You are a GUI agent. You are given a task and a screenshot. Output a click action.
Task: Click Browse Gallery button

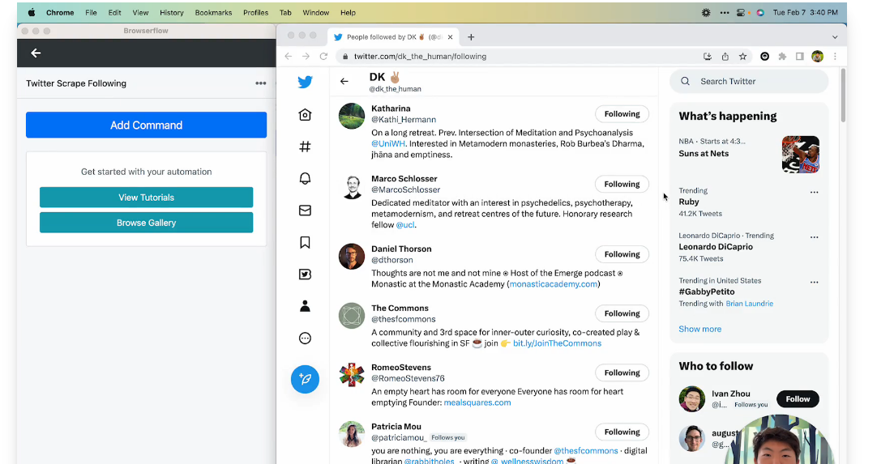pos(146,223)
